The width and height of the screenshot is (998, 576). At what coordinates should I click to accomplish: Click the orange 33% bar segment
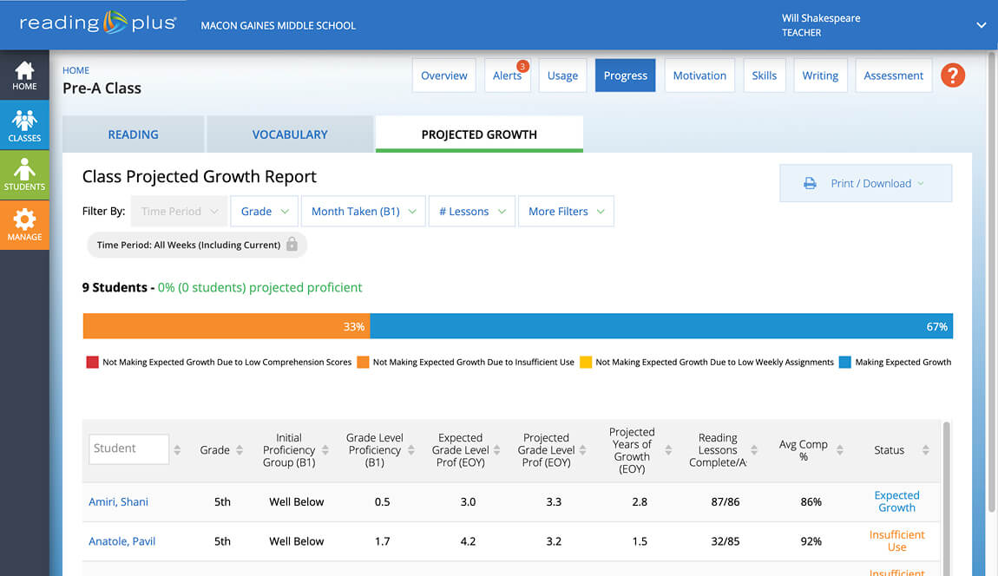coord(226,327)
